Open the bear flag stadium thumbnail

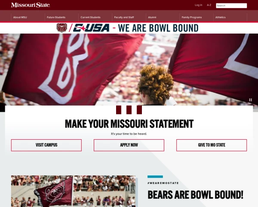73,191
